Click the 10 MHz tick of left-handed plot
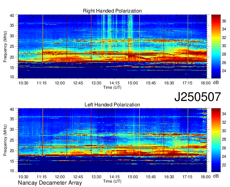The image size is (230, 187). coord(12,171)
